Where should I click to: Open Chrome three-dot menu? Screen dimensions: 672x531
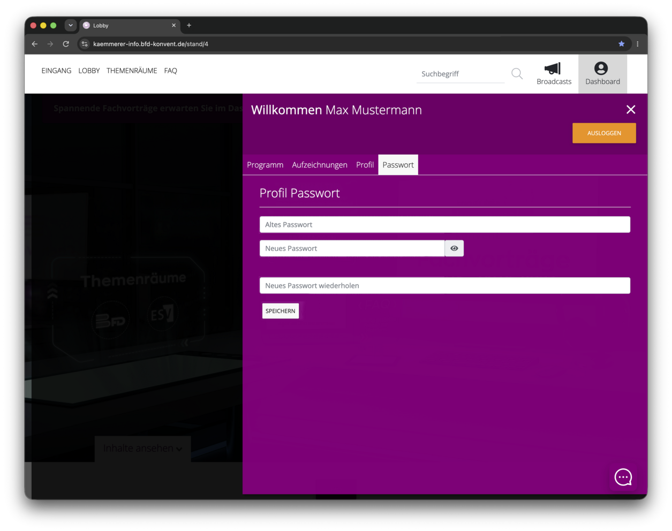coord(637,44)
